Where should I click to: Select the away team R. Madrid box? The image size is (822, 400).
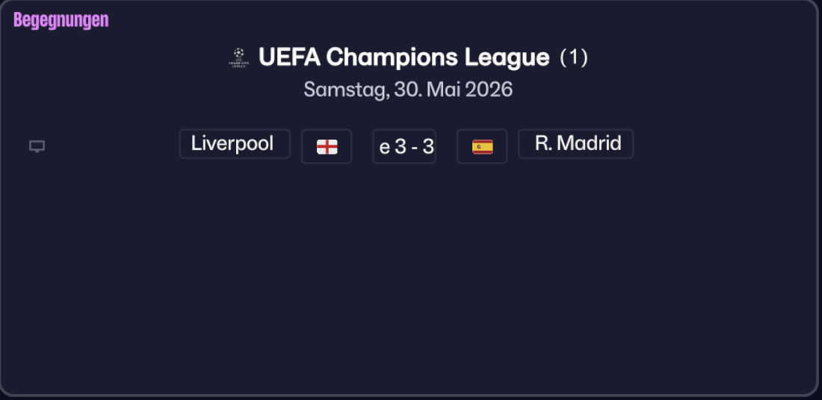[576, 144]
